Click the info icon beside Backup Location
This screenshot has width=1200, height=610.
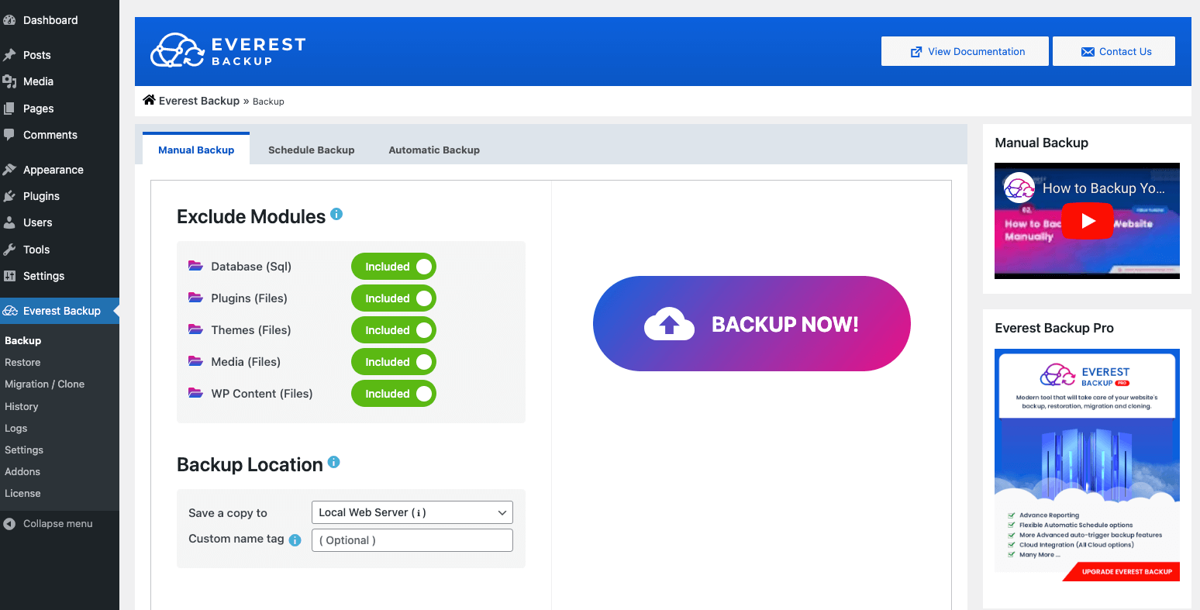pos(334,462)
